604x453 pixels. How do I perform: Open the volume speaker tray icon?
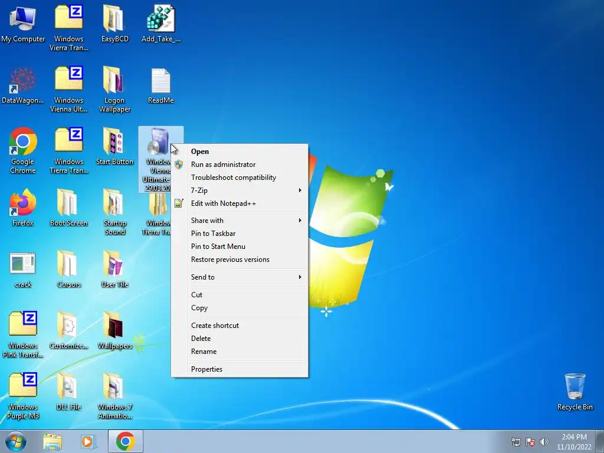coord(544,442)
